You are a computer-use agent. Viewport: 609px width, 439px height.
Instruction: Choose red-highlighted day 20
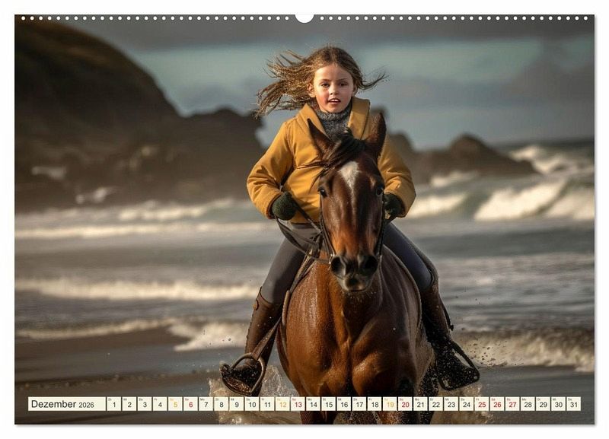405,404
